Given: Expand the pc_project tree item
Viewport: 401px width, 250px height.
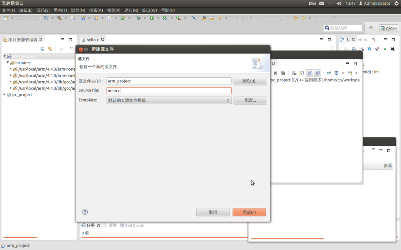Looking at the screenshot, I should pyautogui.click(x=4, y=94).
